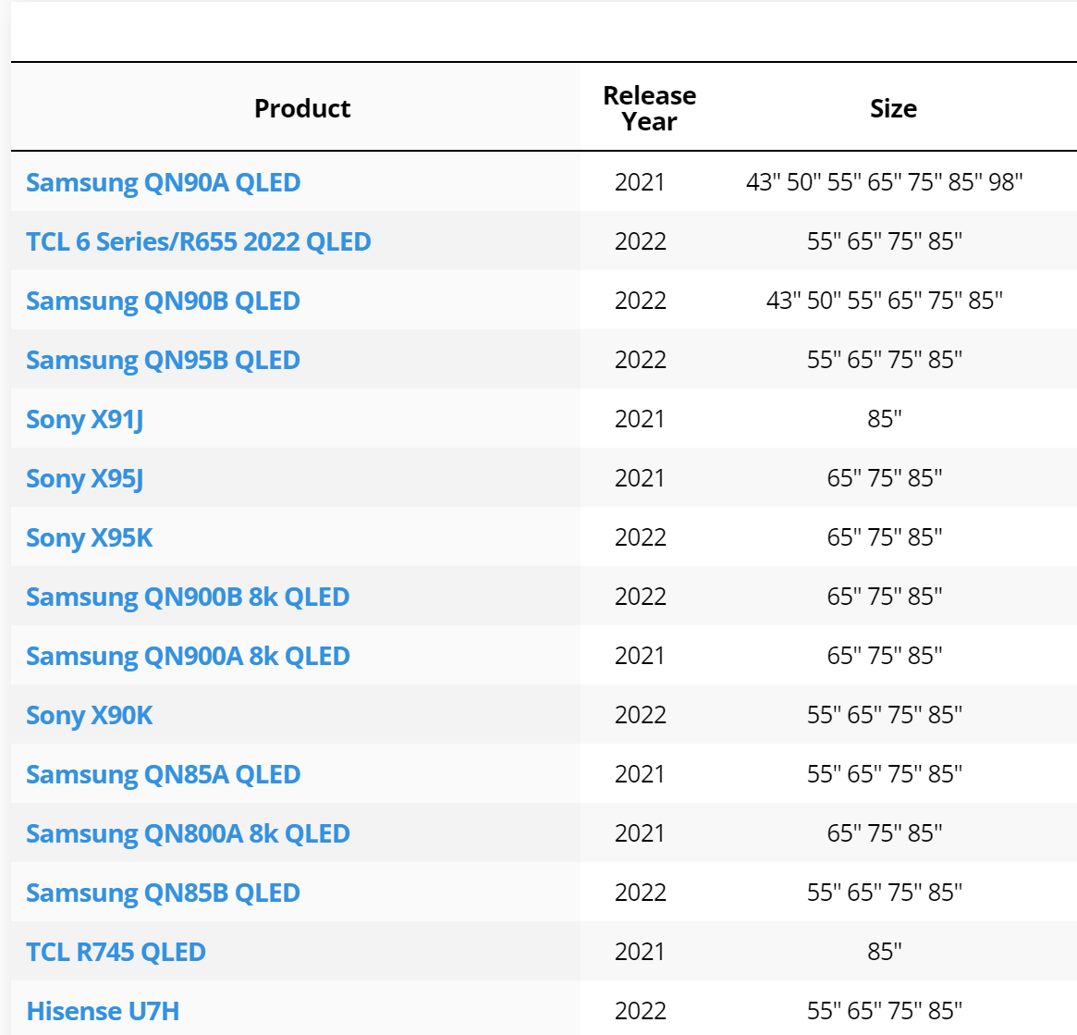
Task: Click the Size column header
Action: coord(893,108)
